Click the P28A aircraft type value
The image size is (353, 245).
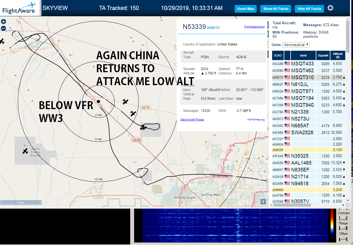click(205, 57)
